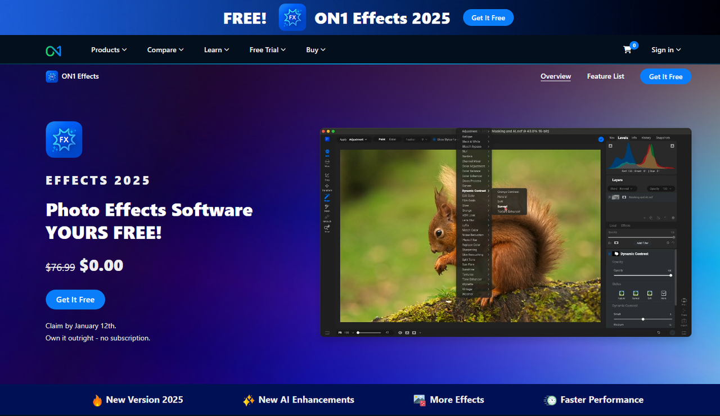Open the Learn dropdown menu

pyautogui.click(x=217, y=50)
